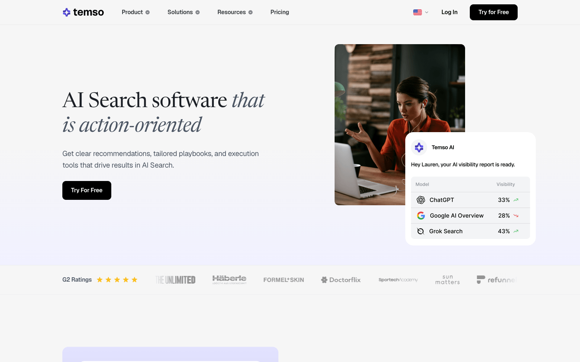Expand the Product dropdown arrow
Viewport: 580px width, 362px height.
148,12
